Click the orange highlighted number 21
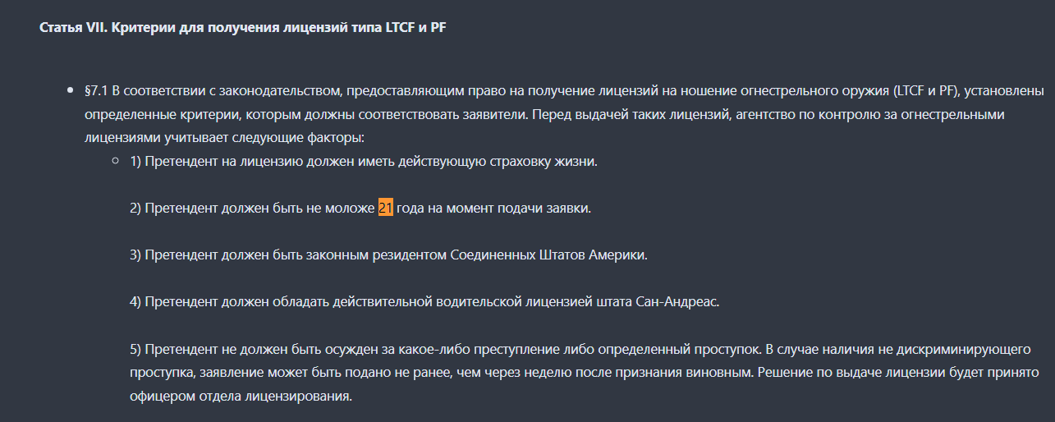Screen dimensions: 1055x422 point(386,208)
